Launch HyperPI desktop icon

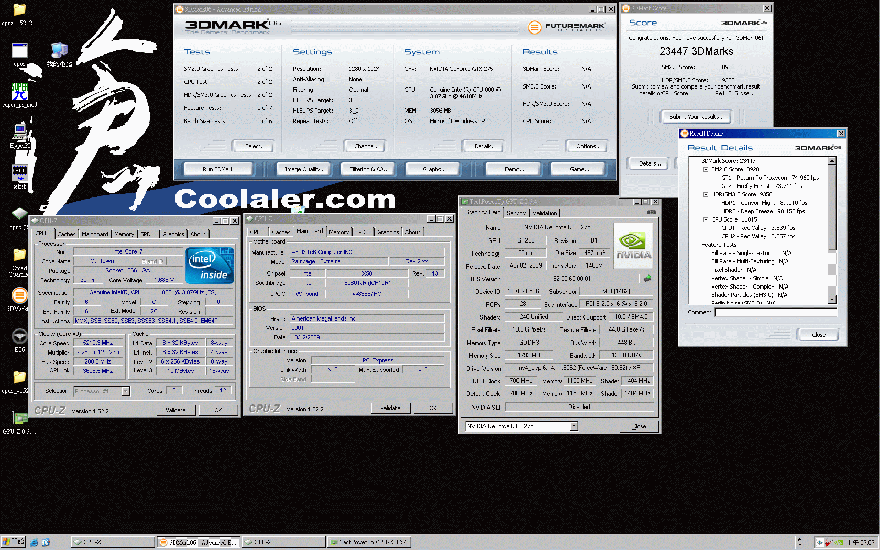click(19, 132)
